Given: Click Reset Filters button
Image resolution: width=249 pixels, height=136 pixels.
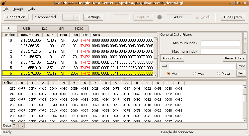Looking at the screenshot, I should click(x=235, y=58).
